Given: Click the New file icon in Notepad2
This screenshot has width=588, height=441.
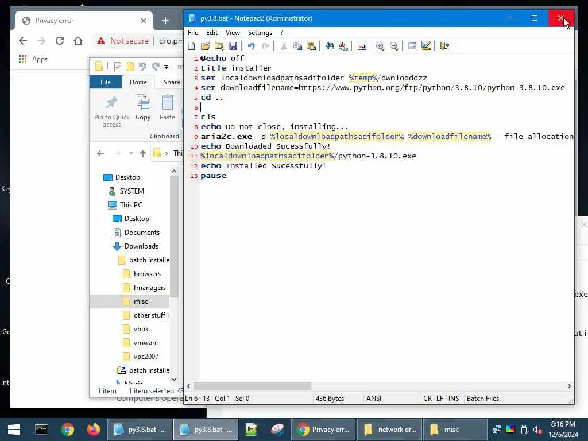Looking at the screenshot, I should tap(192, 46).
